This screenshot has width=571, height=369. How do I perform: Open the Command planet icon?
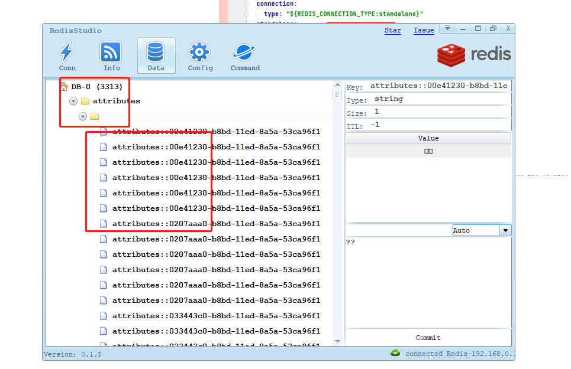[x=245, y=55]
